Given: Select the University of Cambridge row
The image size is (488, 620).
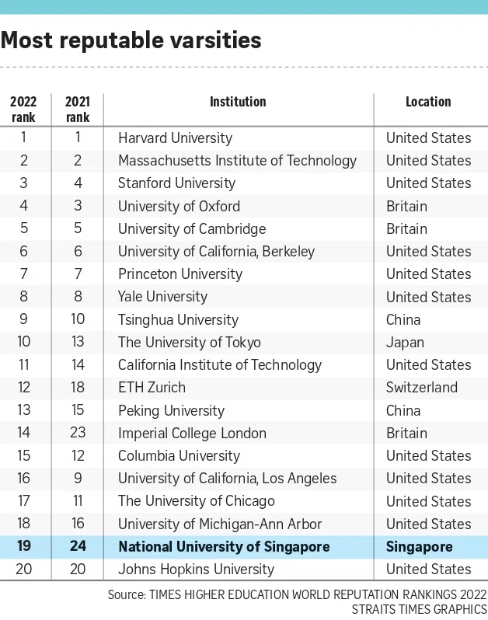Looking at the screenshot, I should pos(192,229).
